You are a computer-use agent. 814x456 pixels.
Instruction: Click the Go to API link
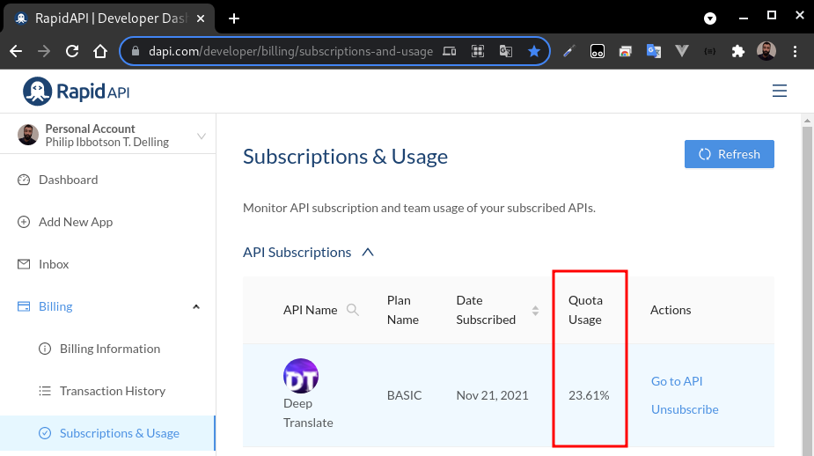(677, 381)
